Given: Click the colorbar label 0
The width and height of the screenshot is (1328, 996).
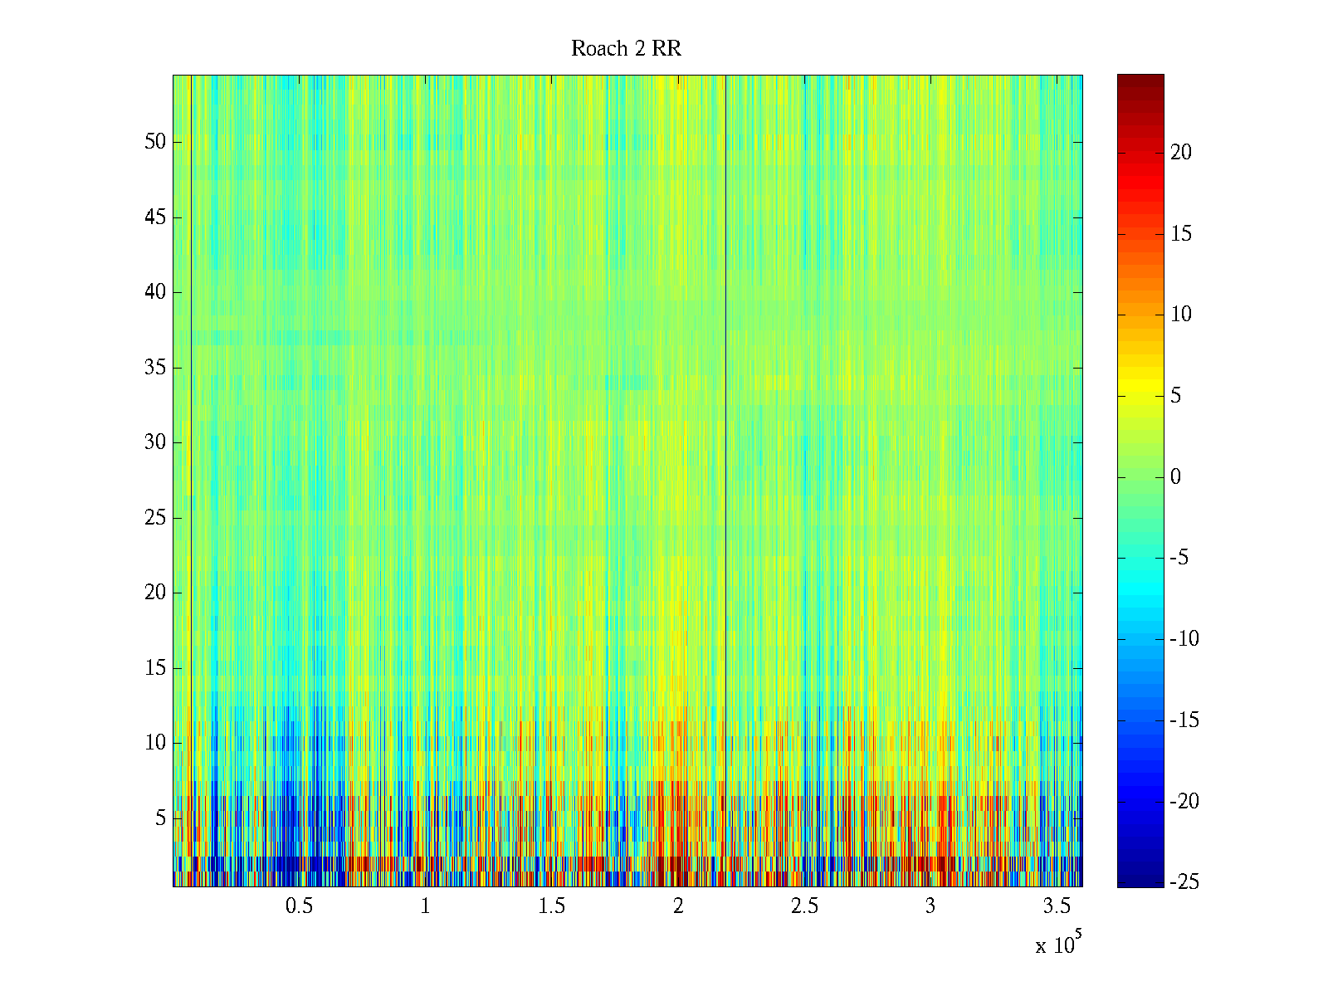Looking at the screenshot, I should coord(1175,476).
